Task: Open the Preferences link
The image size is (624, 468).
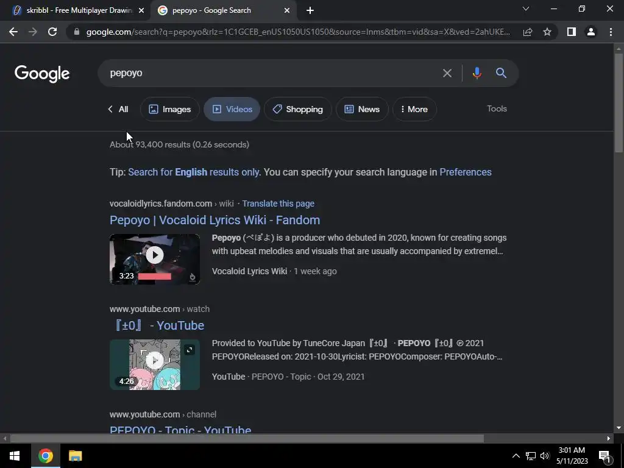Action: (x=466, y=172)
